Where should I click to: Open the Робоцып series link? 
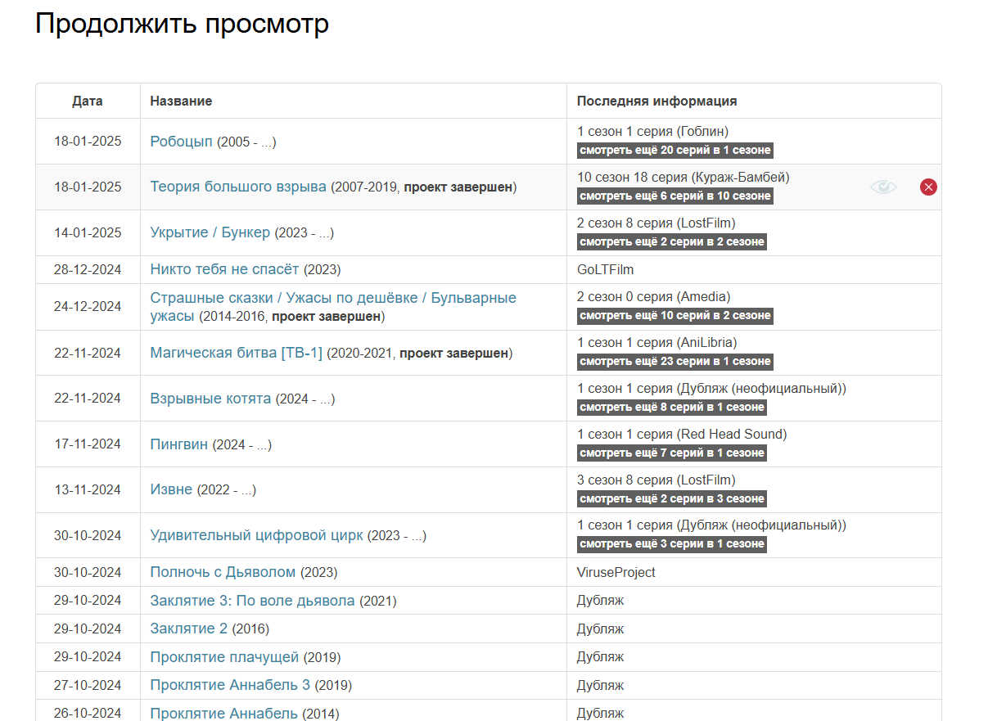pyautogui.click(x=181, y=142)
